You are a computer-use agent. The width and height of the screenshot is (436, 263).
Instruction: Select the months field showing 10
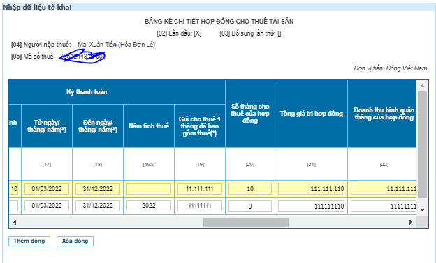(250, 189)
